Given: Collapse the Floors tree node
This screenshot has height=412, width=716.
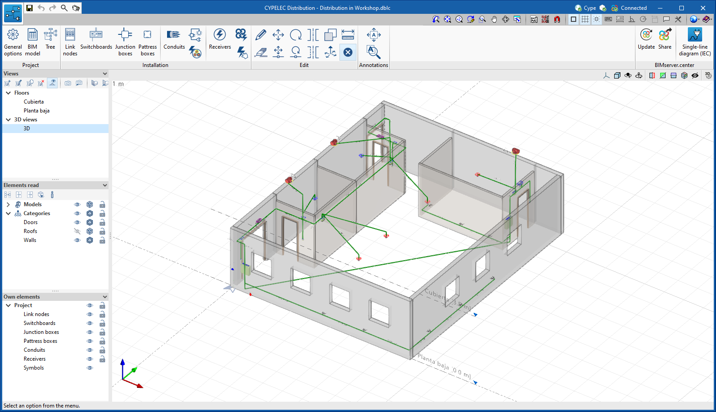Looking at the screenshot, I should [8, 93].
